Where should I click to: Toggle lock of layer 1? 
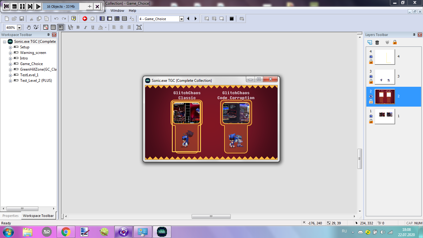coord(371,121)
